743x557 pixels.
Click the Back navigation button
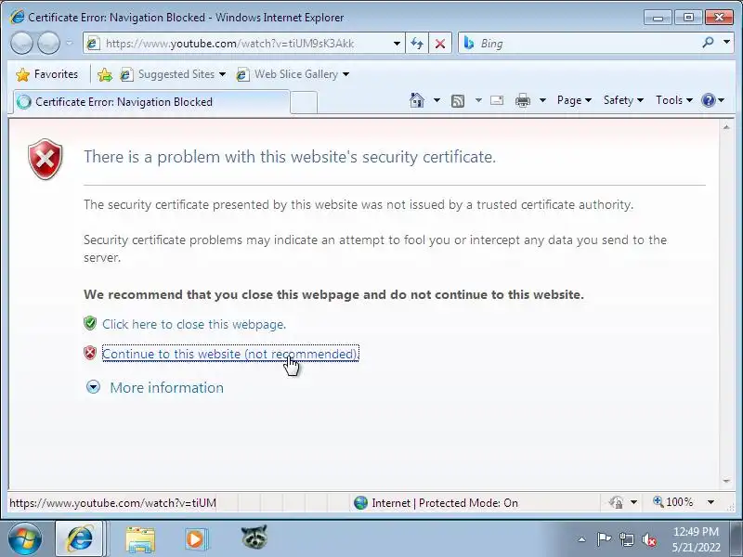[x=21, y=43]
